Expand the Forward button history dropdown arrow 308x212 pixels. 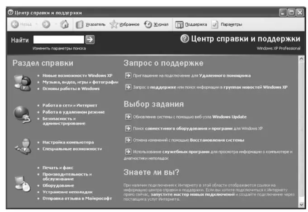click(x=56, y=24)
